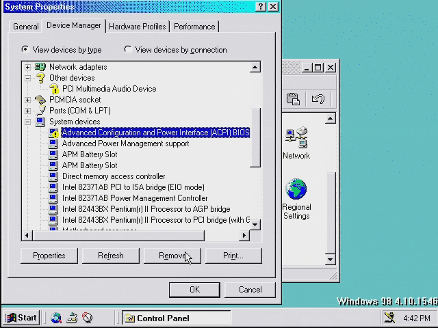Click the device list scroll left arrow

click(27, 236)
